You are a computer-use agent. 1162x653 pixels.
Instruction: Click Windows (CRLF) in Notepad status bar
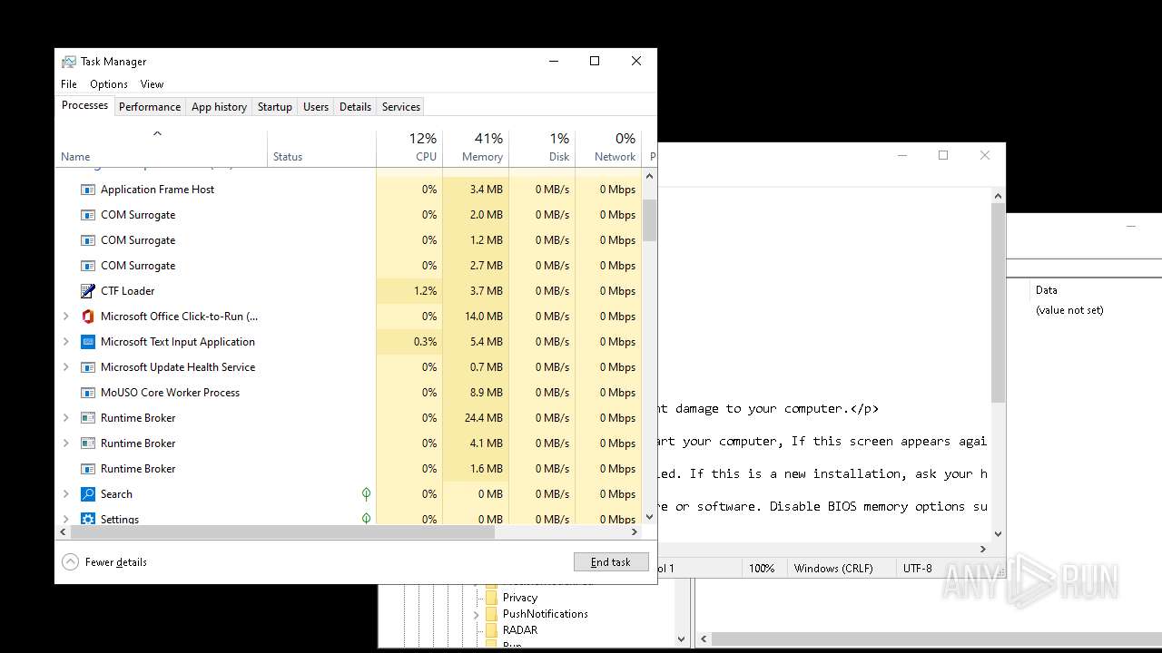[833, 569]
